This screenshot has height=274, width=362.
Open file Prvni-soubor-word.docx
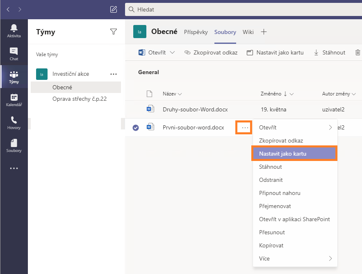click(193, 127)
